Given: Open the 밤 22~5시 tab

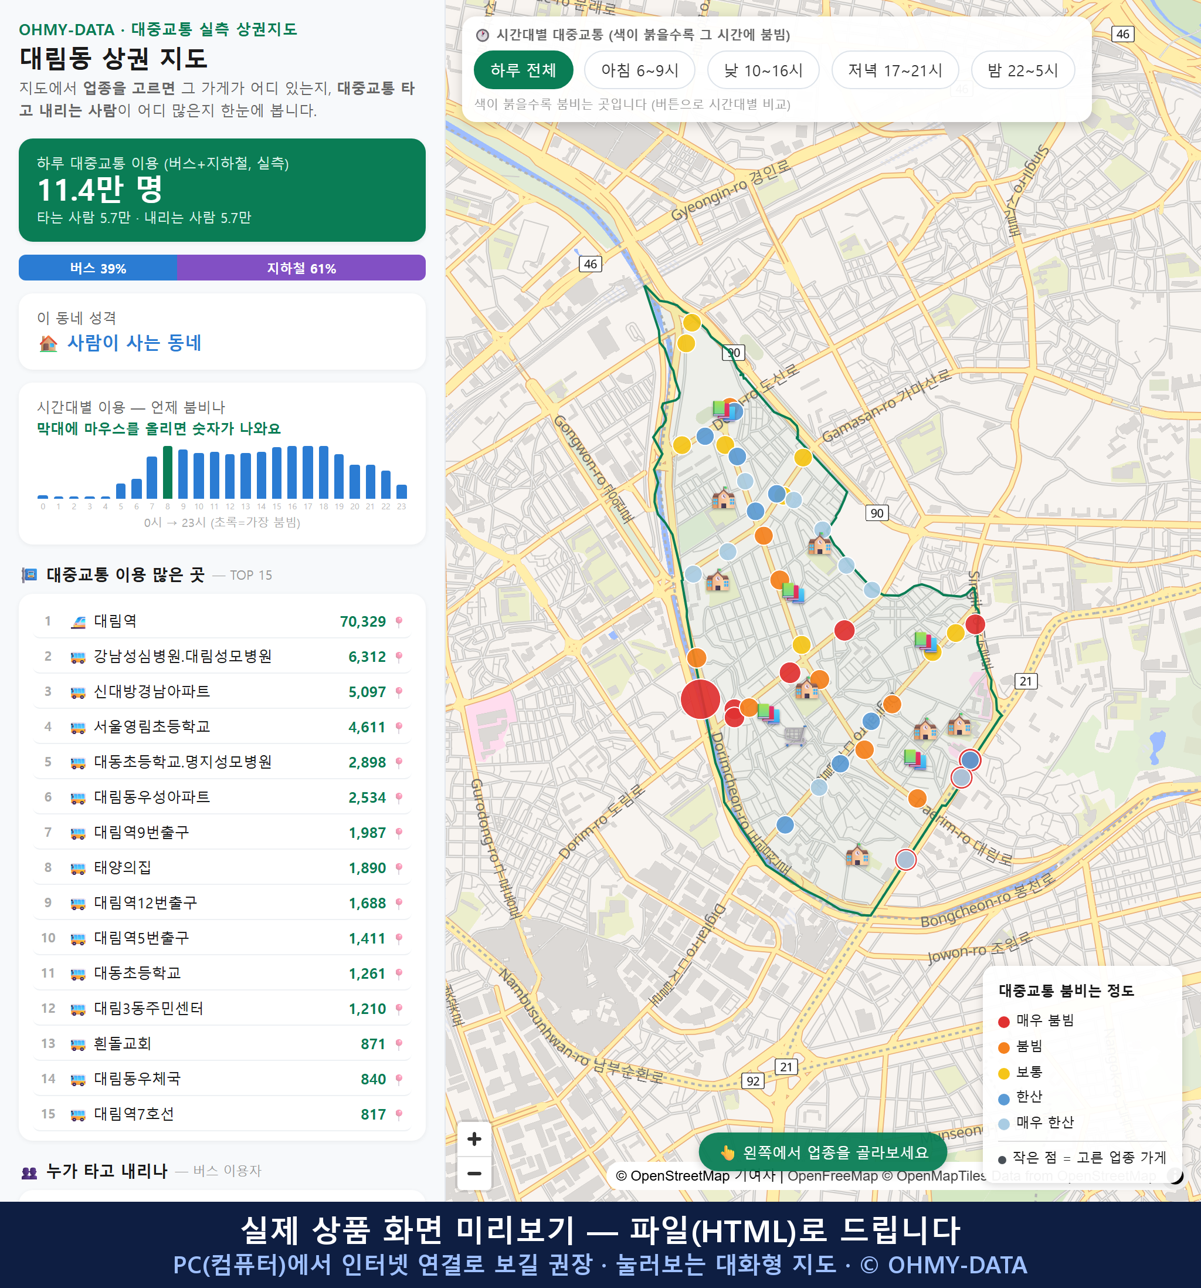Looking at the screenshot, I should [1022, 70].
